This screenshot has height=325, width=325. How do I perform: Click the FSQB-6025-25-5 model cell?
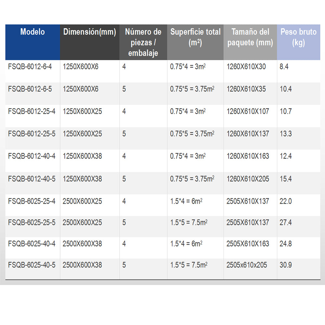coord(32,222)
